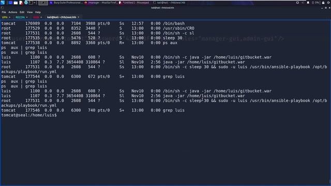The height and width of the screenshot is (186, 331).
Task: Click second 'ackups/playbook/run.yml' line
Action: 29,105
